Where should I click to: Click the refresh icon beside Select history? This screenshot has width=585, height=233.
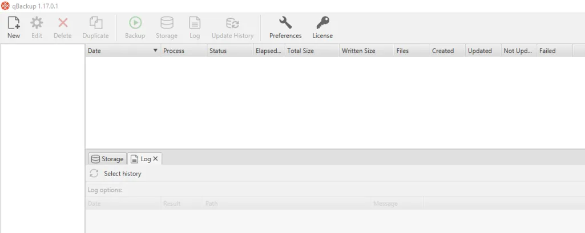94,173
